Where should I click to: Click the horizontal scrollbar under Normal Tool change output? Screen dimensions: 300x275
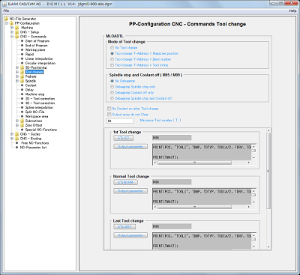click(202, 207)
